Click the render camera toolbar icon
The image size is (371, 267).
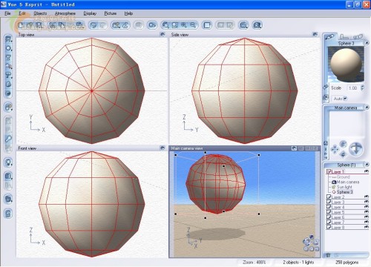click(152, 25)
